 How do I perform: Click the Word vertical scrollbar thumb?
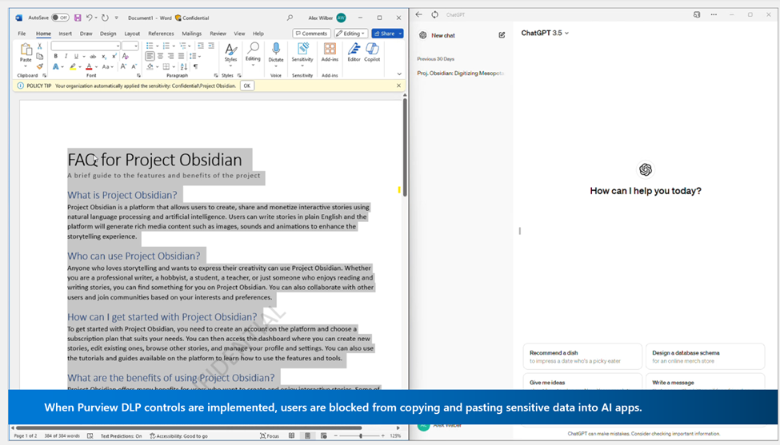point(405,147)
